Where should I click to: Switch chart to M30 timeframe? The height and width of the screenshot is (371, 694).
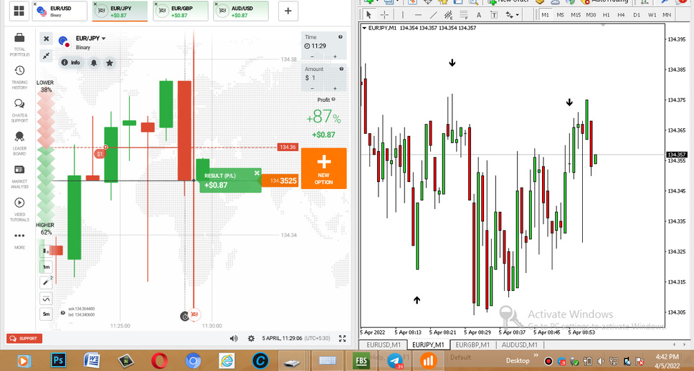click(591, 14)
